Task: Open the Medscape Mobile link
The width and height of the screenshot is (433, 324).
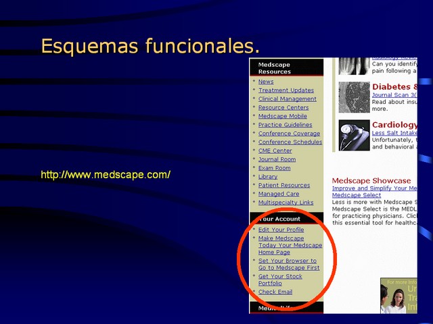Action: (283, 116)
